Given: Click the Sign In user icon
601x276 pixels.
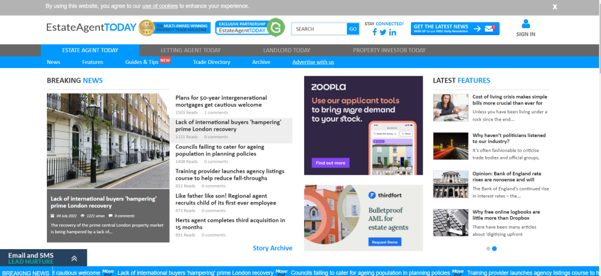Looking at the screenshot, I should tap(525, 24).
